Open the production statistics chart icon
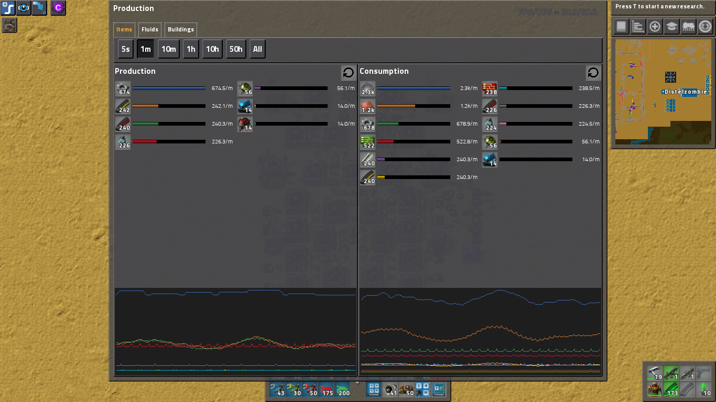This screenshot has height=402, width=716. click(638, 27)
